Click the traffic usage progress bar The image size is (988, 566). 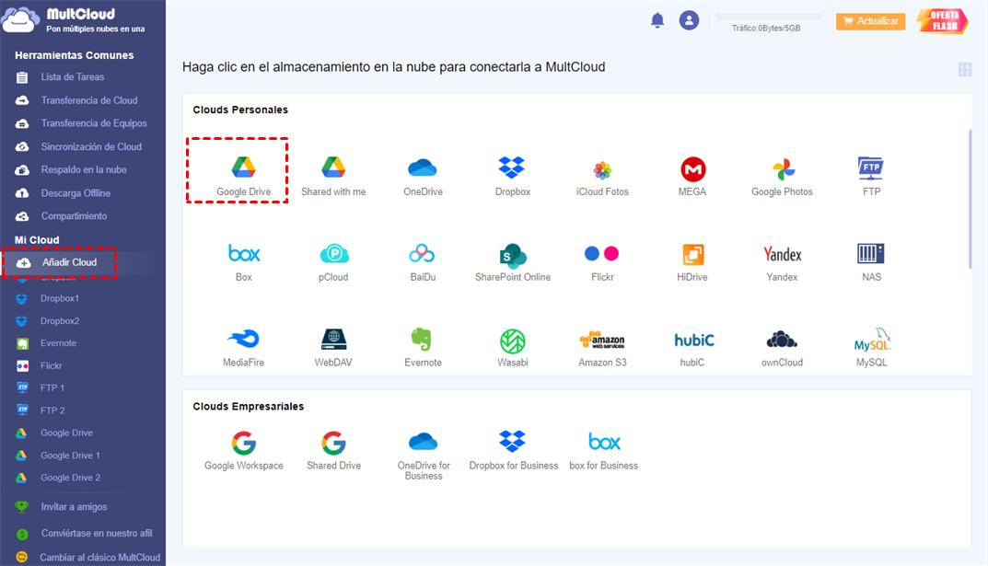pyautogui.click(x=769, y=17)
